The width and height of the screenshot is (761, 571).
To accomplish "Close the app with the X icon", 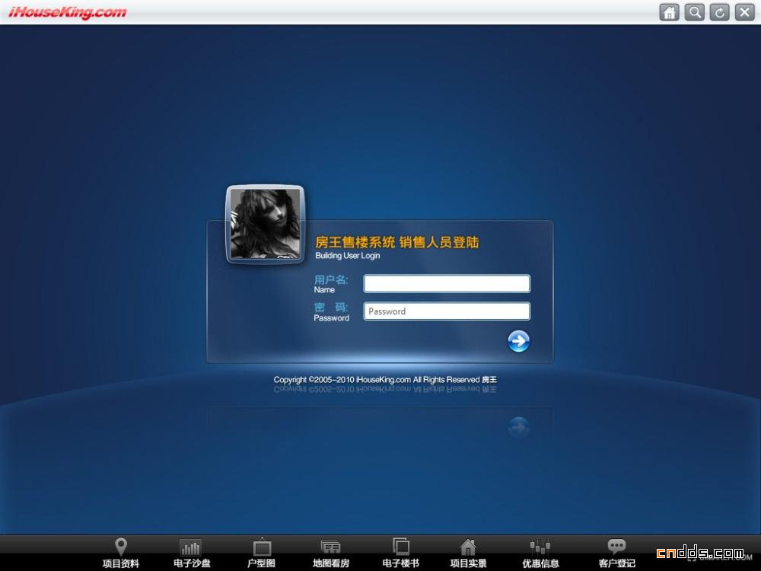I will click(x=745, y=11).
